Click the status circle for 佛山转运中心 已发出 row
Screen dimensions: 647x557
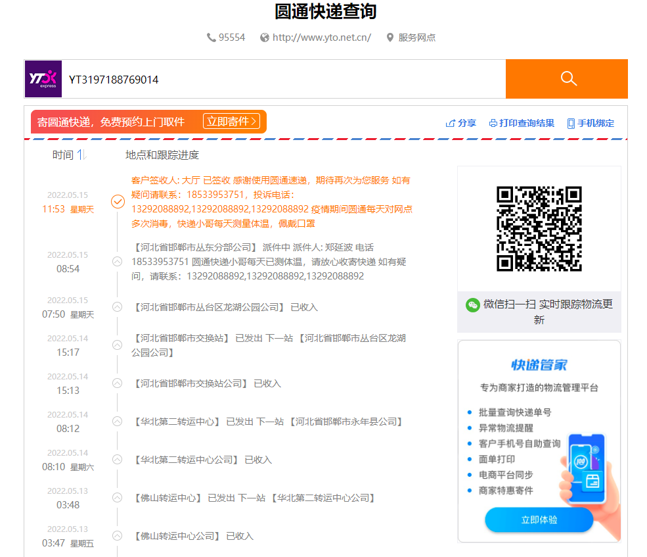pyautogui.click(x=117, y=498)
